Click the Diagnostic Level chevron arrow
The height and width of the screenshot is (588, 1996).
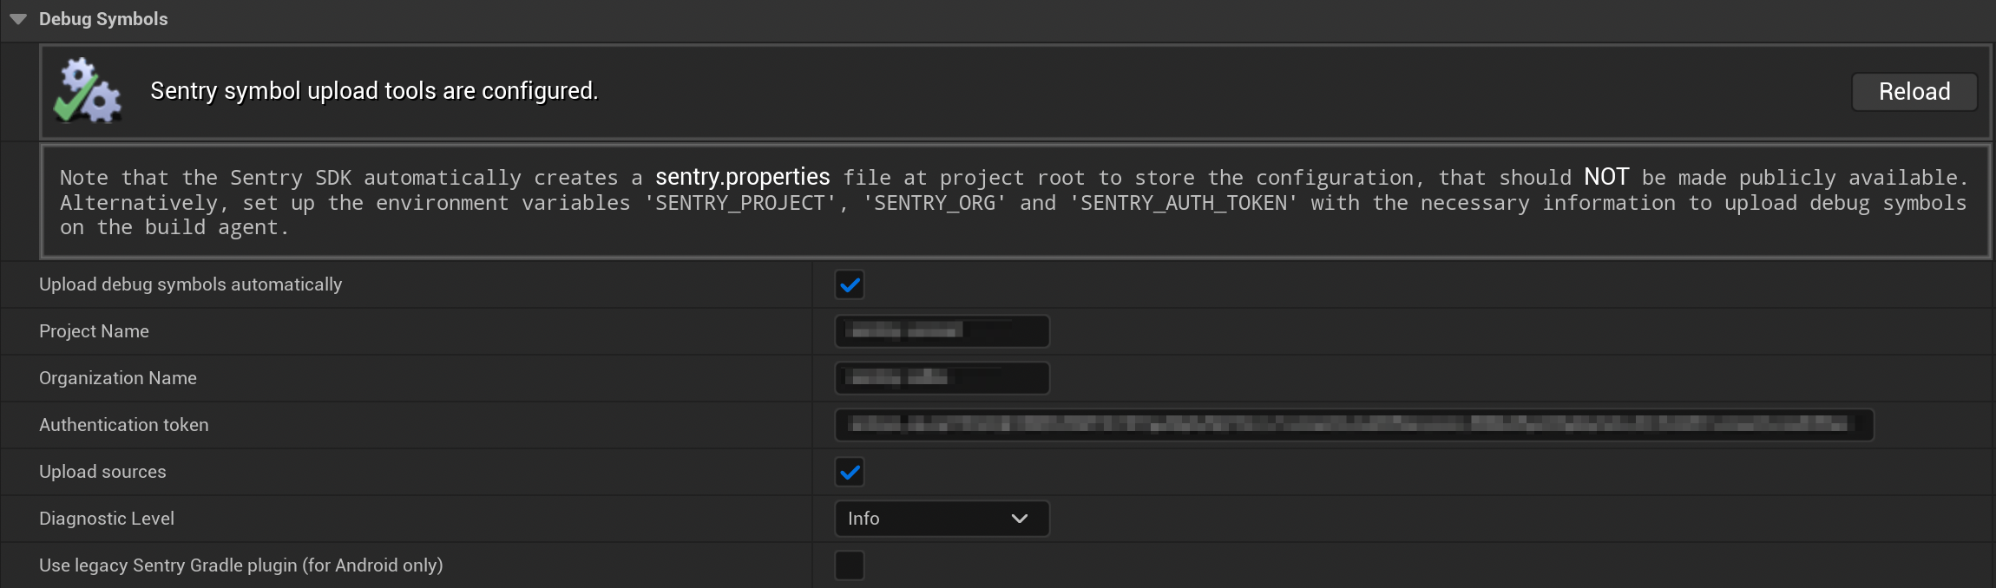1021,518
